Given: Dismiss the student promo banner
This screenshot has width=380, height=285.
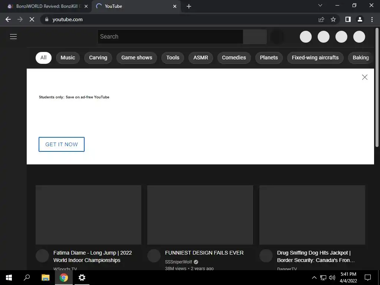Looking at the screenshot, I should (x=365, y=77).
